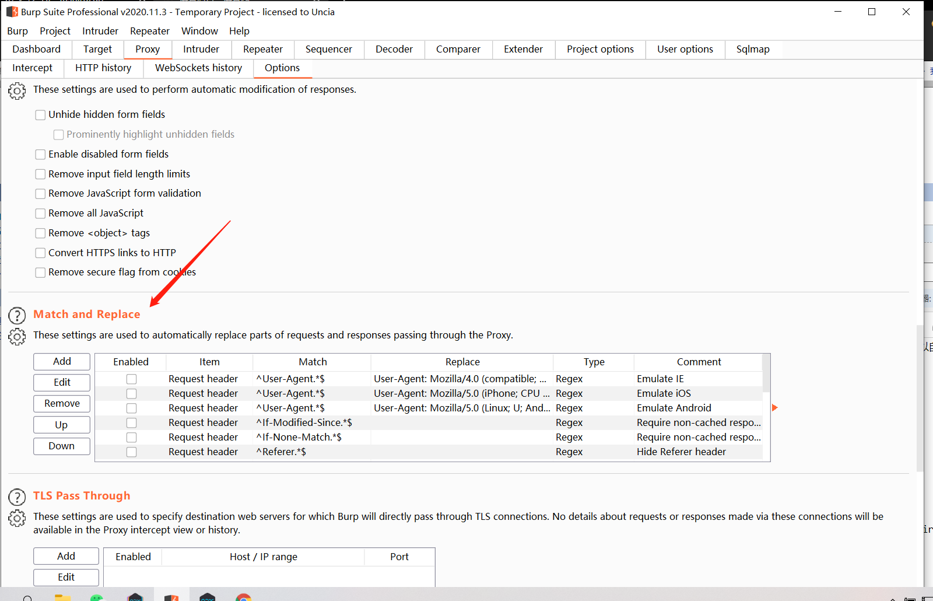Select the 'Emulate Android' comment cell
Image resolution: width=933 pixels, height=601 pixels.
click(699, 408)
